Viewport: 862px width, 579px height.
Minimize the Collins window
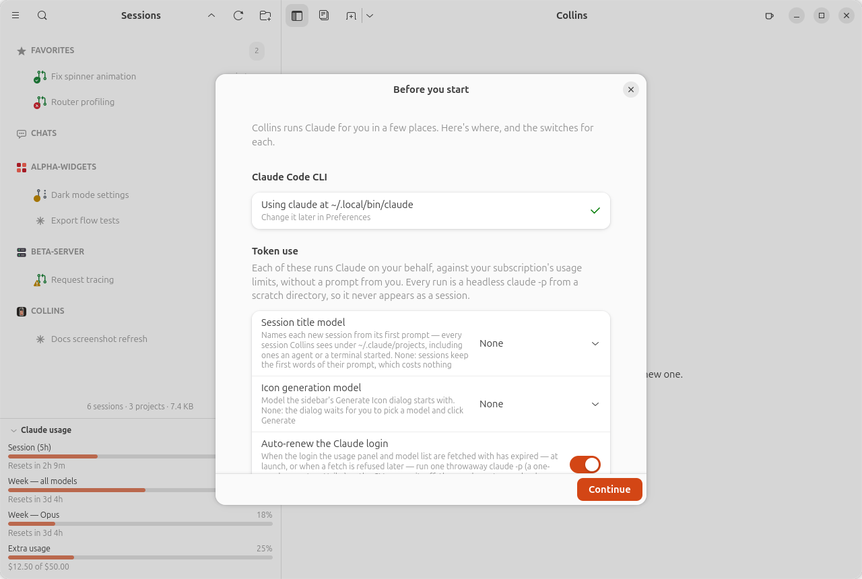tap(797, 15)
